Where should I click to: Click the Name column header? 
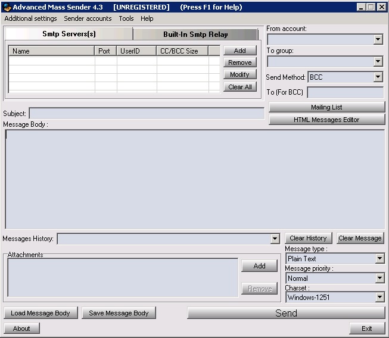pos(52,51)
